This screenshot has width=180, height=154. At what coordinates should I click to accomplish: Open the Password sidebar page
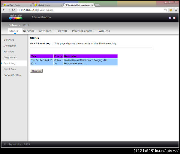point(9,52)
